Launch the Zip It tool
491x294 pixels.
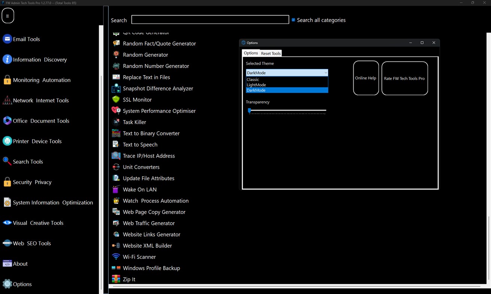point(129,279)
